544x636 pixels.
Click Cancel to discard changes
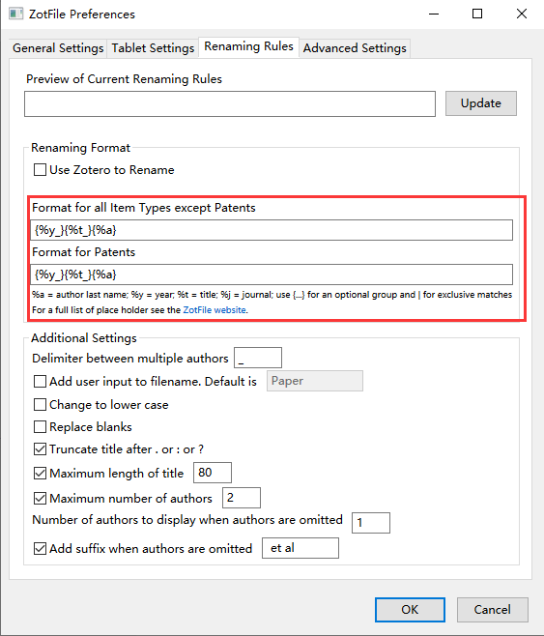(493, 610)
